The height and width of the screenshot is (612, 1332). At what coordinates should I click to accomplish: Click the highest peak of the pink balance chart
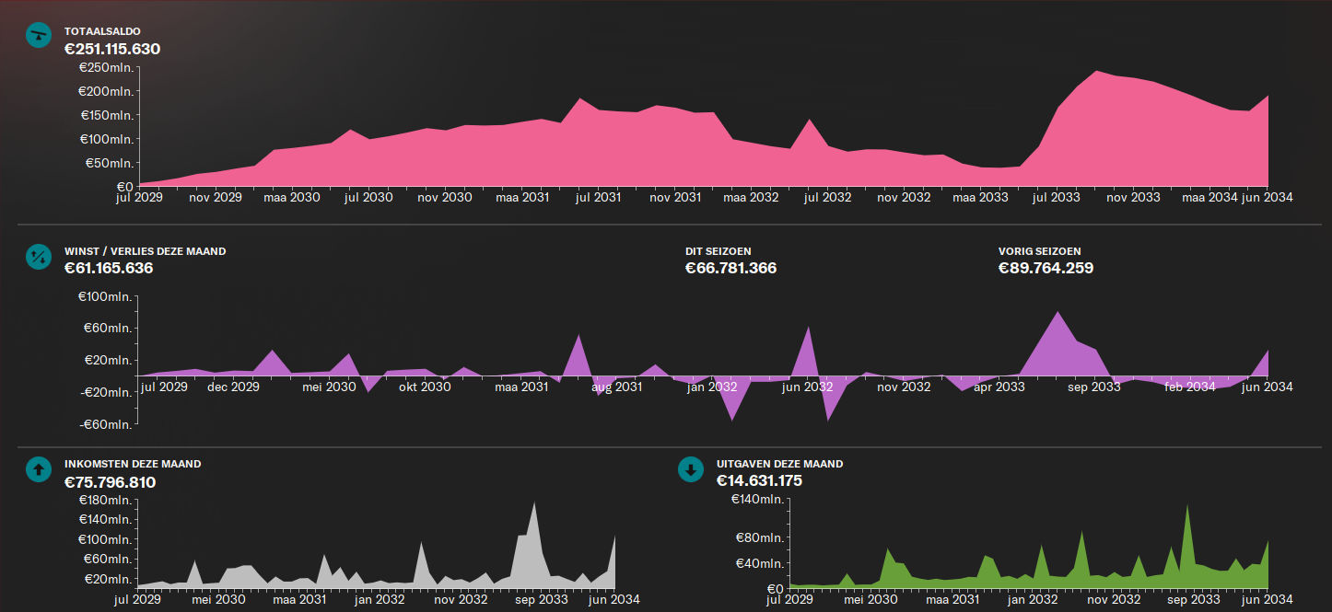(x=1096, y=72)
